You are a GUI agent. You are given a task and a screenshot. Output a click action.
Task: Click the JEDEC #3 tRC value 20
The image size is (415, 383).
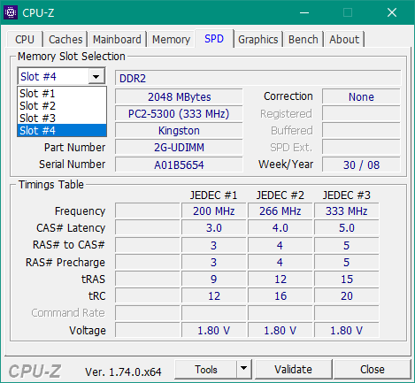[x=347, y=295]
